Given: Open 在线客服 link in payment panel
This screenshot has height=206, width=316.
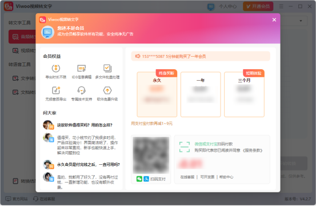Looking at the screenshot, I should point(187,177).
